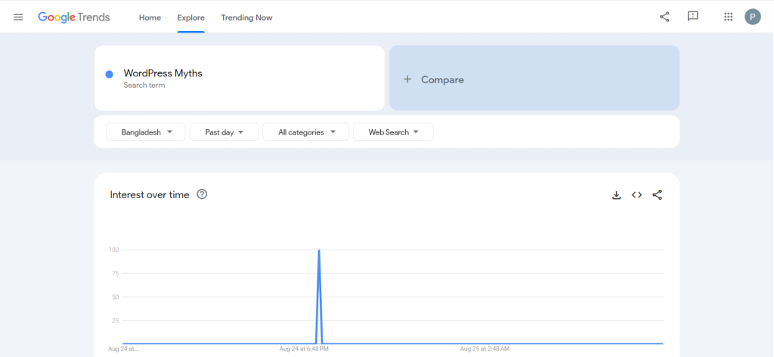Click the 25 value on the y-axis

pyautogui.click(x=116, y=321)
